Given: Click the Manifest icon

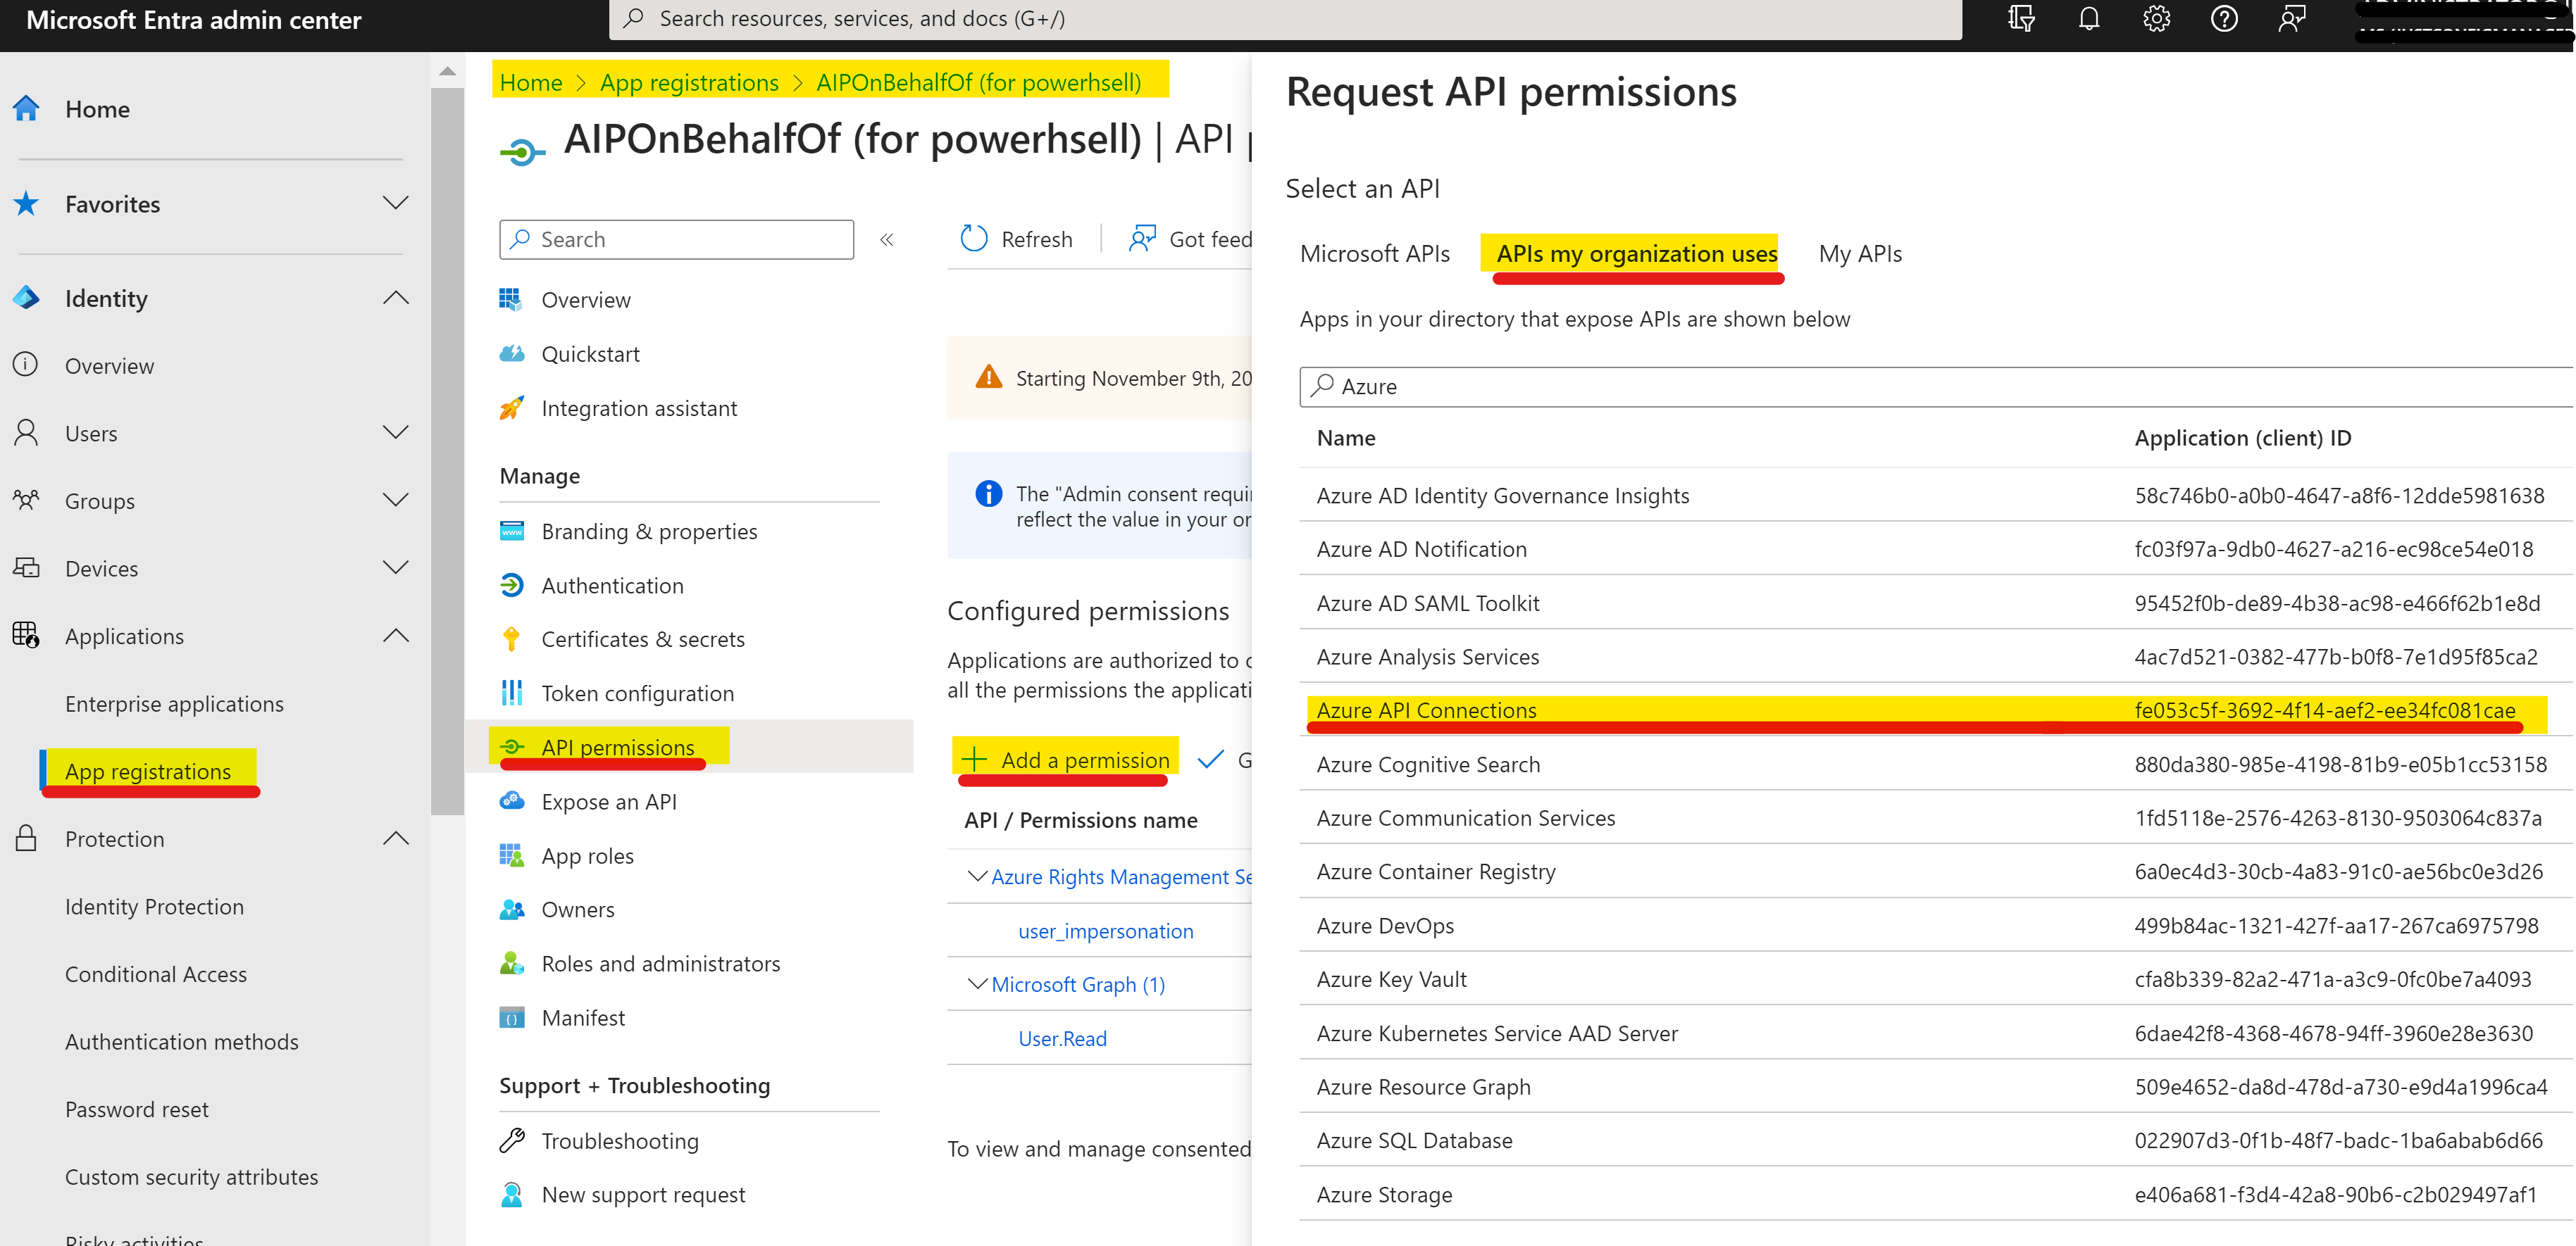Looking at the screenshot, I should (x=512, y=1017).
